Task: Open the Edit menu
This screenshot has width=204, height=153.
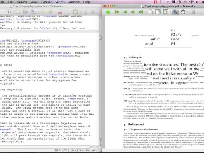Action: tap(11, 2)
